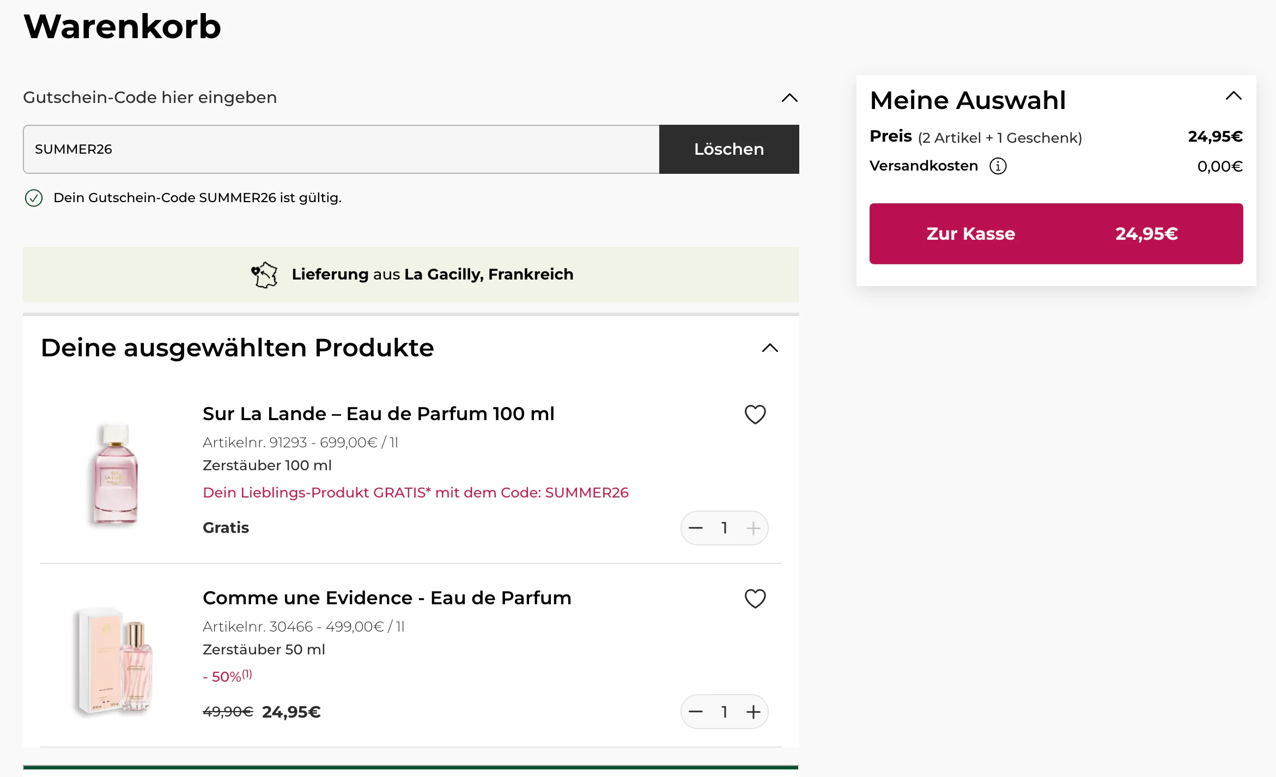
Task: Click the France map delivery icon
Action: coord(264,275)
